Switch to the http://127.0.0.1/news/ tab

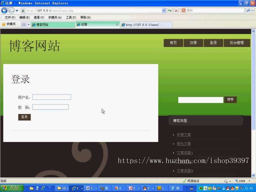(x=143, y=25)
